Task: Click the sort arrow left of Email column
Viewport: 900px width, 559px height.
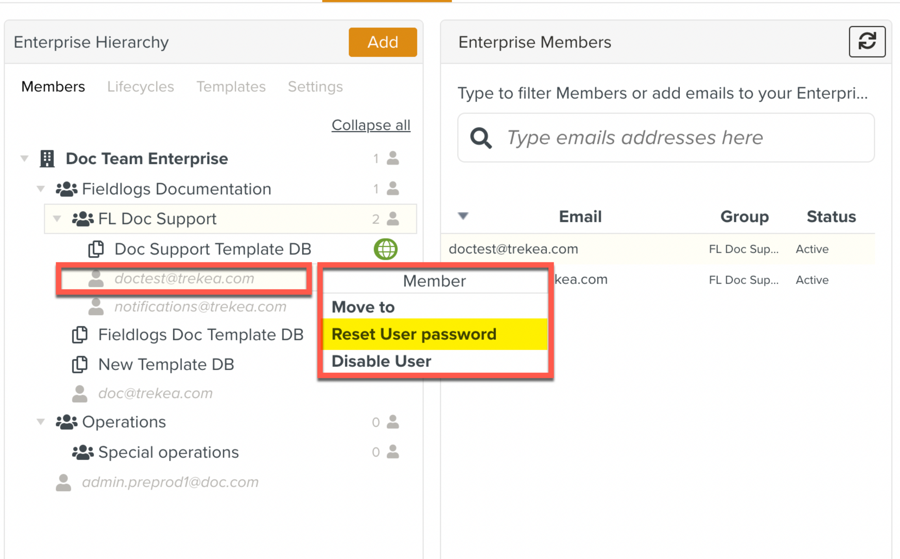Action: 463,216
